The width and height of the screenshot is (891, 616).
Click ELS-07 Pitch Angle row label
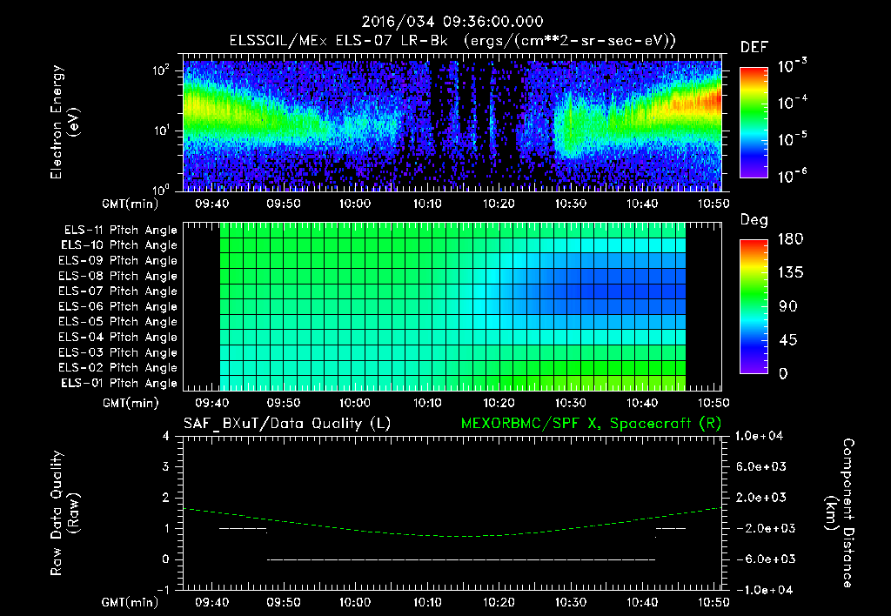pyautogui.click(x=118, y=291)
